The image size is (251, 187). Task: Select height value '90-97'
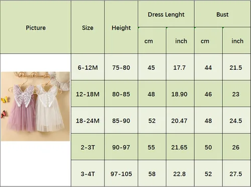(121, 147)
